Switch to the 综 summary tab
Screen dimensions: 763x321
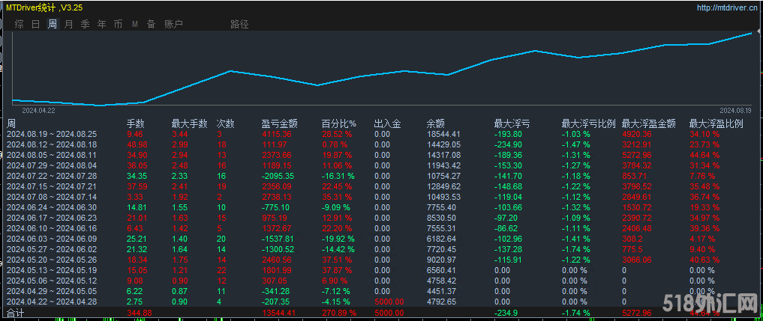(x=19, y=24)
